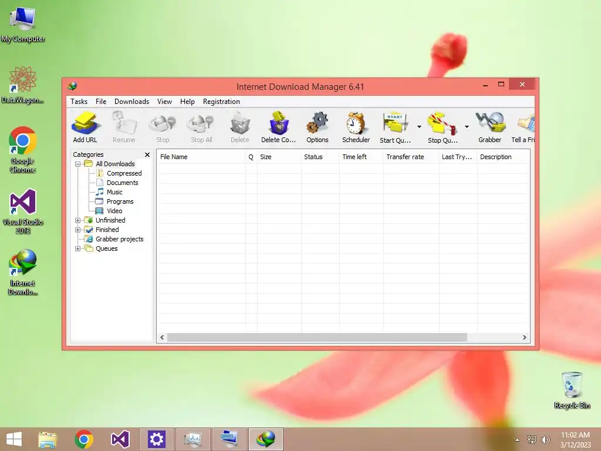Select the Finished category label

107,230
